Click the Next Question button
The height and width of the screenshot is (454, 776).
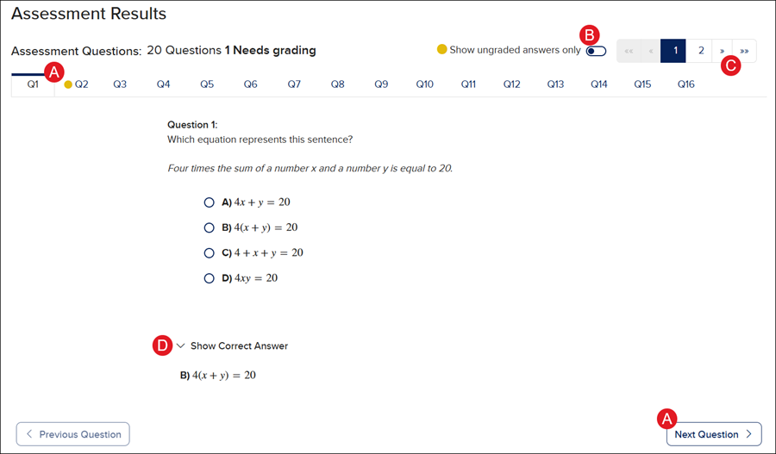713,434
